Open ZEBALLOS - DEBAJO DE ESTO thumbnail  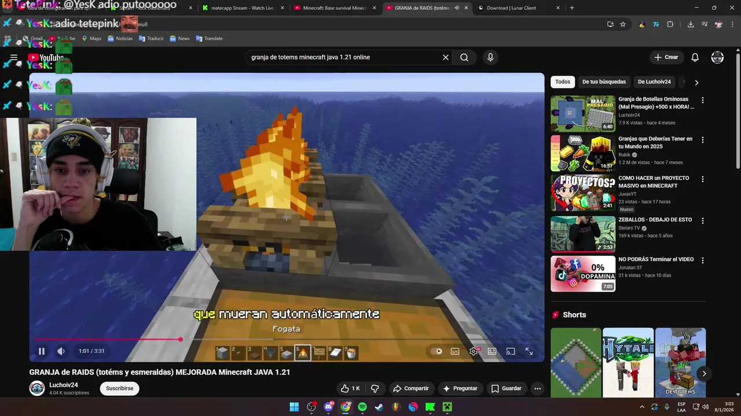click(583, 234)
